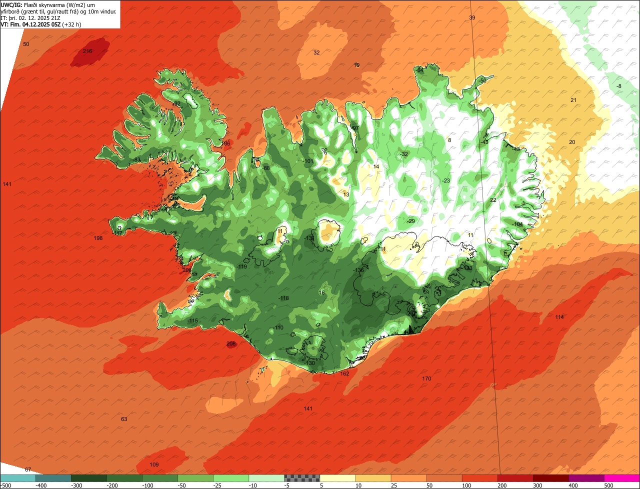Select the map value '92' in the Westfjords

coord(177,103)
